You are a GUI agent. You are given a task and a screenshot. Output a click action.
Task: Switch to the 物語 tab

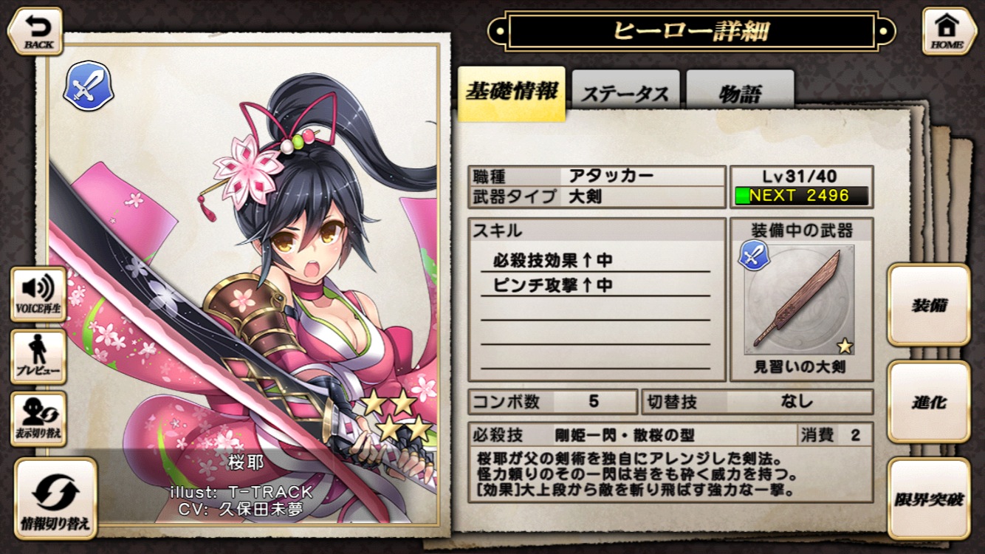tap(740, 94)
